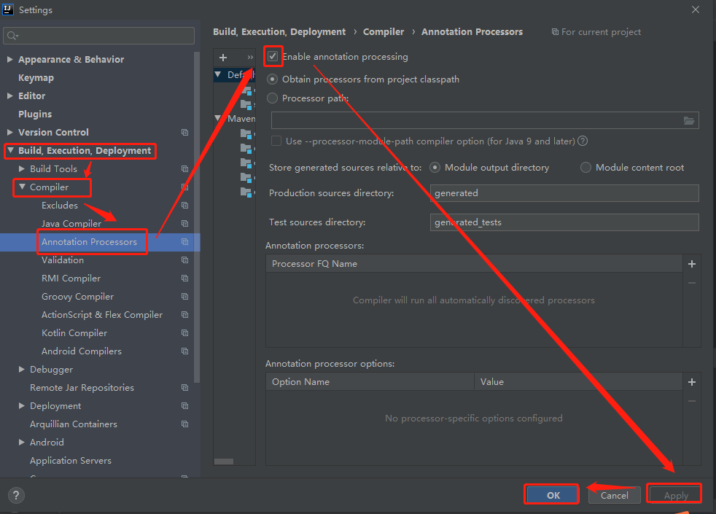Collapse the Maven profile node
716x514 pixels.
(x=218, y=118)
